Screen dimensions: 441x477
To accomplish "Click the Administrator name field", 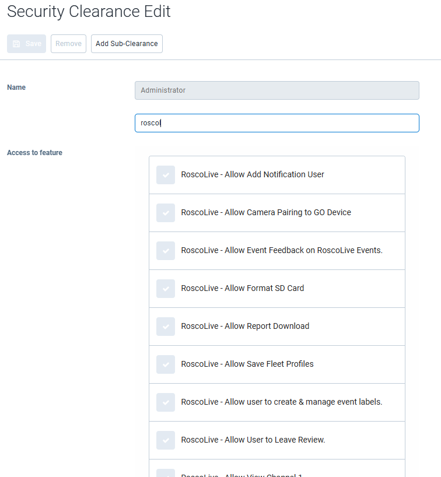I will point(276,90).
